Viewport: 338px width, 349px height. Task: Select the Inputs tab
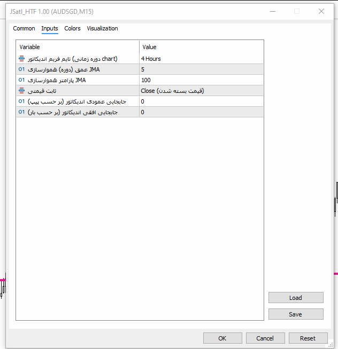click(x=50, y=28)
